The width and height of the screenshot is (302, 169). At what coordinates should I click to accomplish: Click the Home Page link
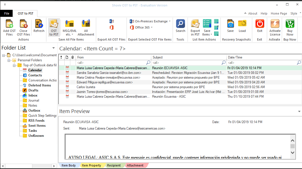pyautogui.click(x=279, y=13)
